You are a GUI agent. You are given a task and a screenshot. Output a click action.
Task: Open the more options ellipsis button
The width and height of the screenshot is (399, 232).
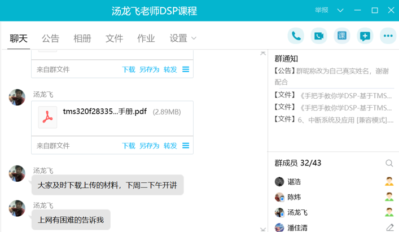388,36
